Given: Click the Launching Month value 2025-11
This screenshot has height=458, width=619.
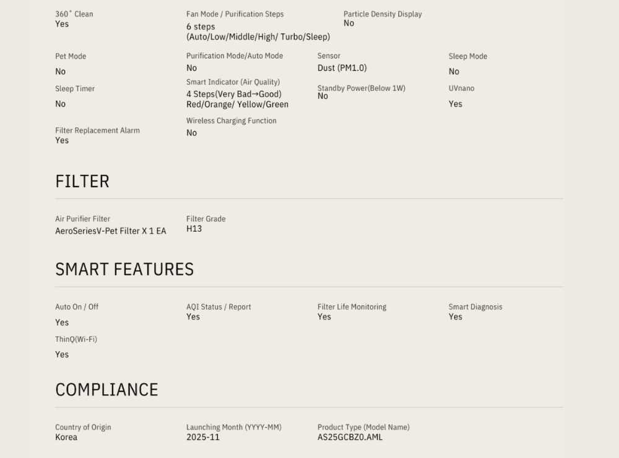Looking at the screenshot, I should (202, 437).
